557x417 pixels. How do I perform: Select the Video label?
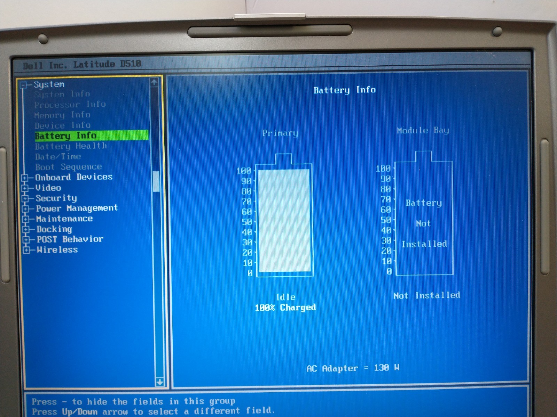point(48,188)
